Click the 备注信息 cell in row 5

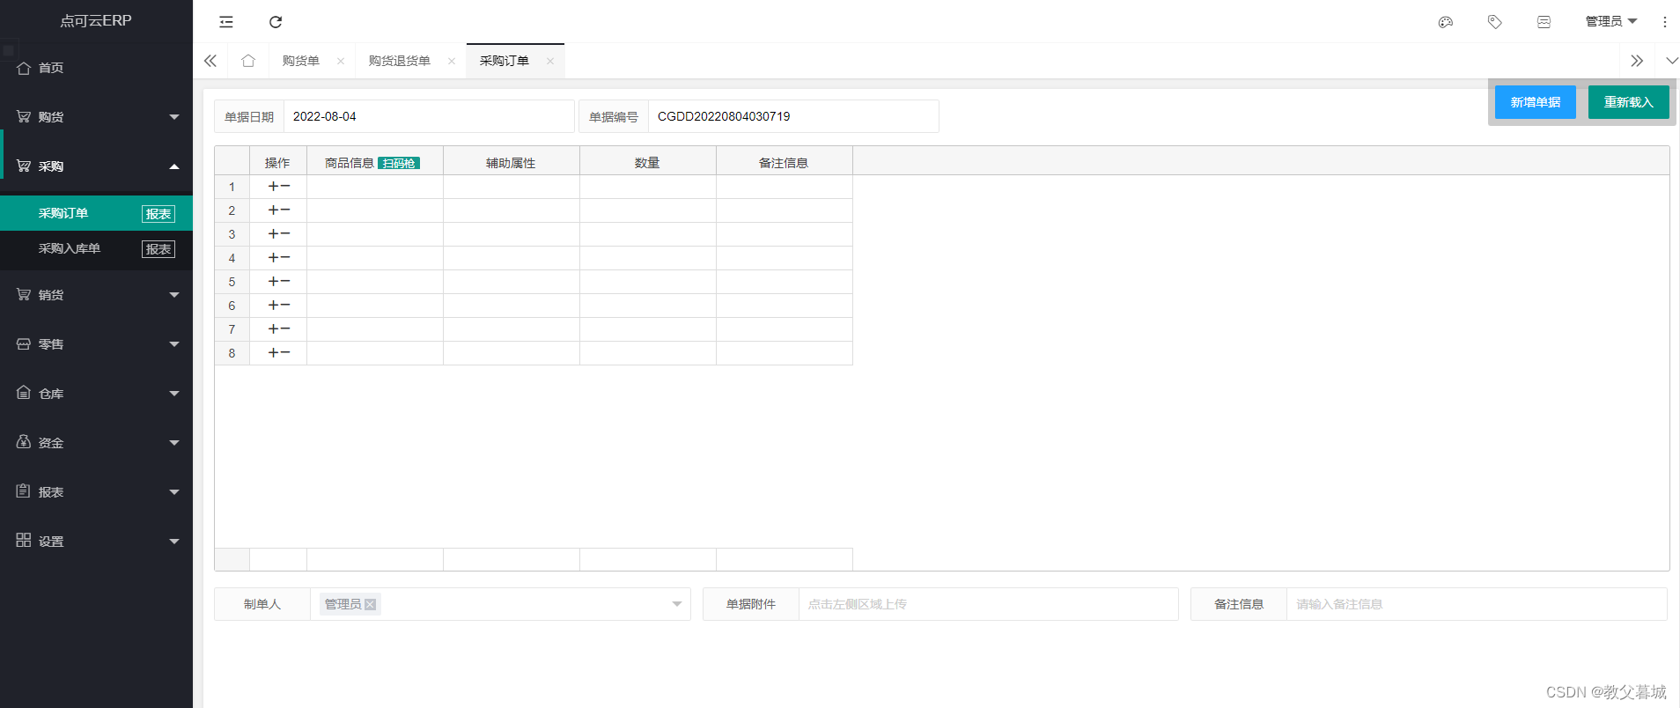point(785,282)
